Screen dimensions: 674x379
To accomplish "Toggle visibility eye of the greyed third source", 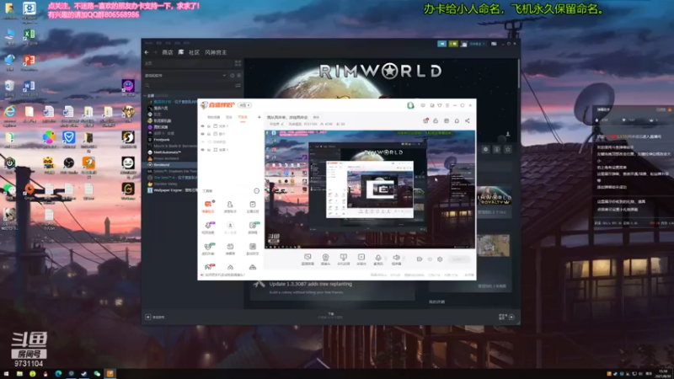I will [202, 141].
